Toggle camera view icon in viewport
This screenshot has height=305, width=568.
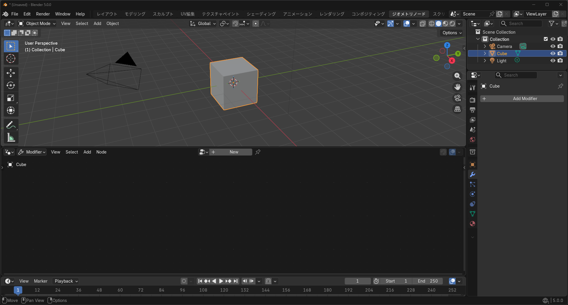457,98
